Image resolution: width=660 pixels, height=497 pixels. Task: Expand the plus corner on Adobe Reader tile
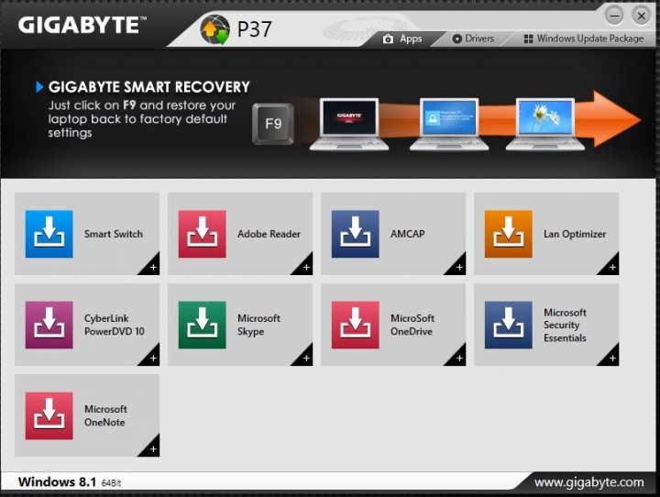click(x=304, y=266)
